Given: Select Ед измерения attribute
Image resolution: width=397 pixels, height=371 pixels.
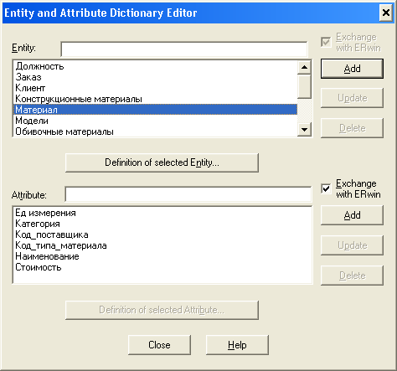Looking at the screenshot, I should click(162, 213).
